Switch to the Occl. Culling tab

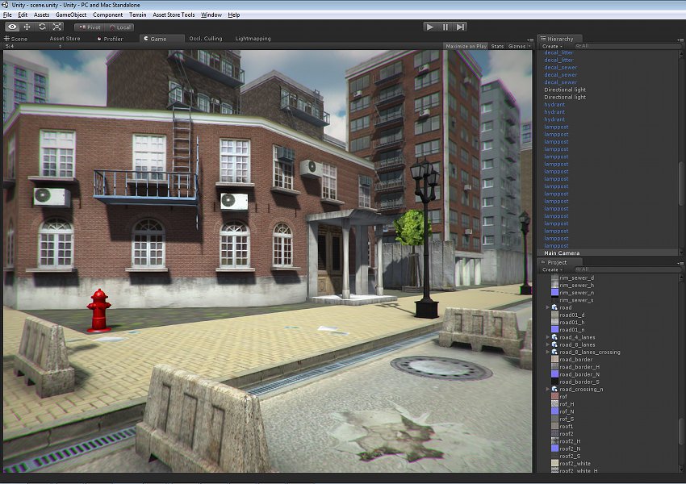[x=206, y=39]
